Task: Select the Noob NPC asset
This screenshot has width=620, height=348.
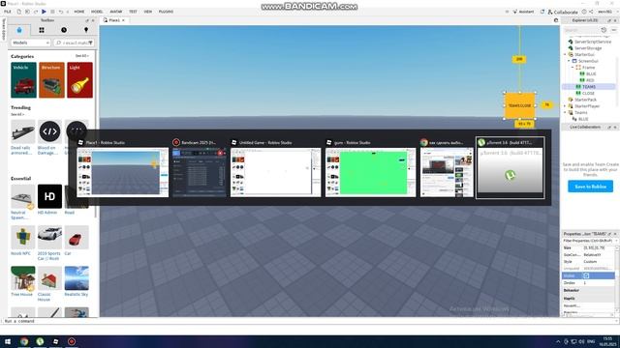Action: pos(22,241)
